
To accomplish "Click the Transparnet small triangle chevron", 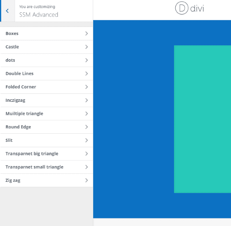I will (87, 167).
